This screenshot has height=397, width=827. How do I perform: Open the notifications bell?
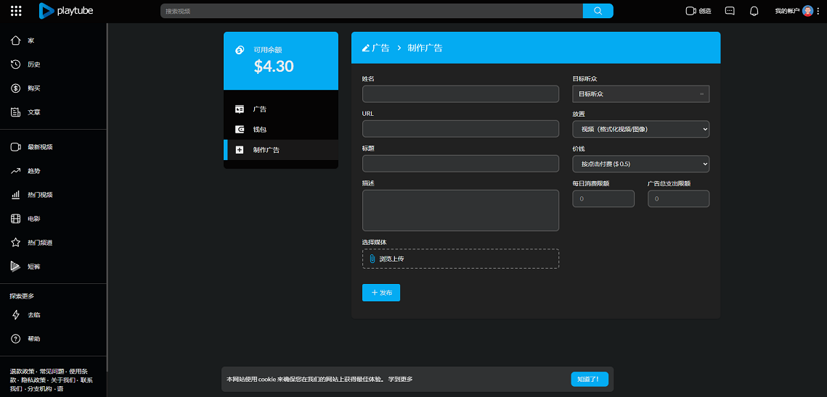[x=754, y=11]
